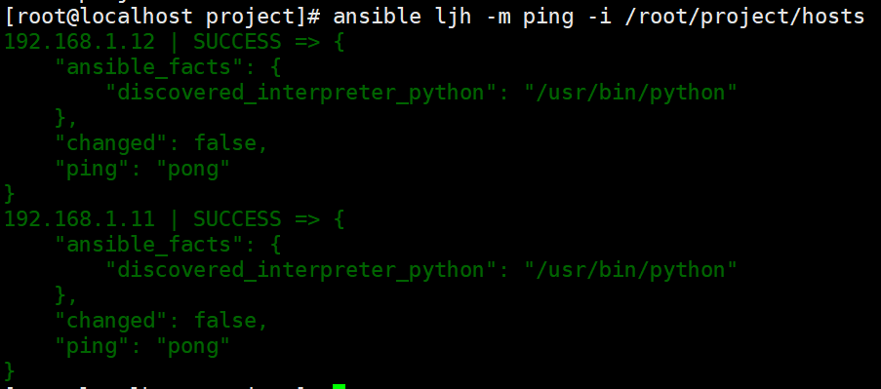Click the ping module name in the command
881x389 pixels.
point(548,18)
